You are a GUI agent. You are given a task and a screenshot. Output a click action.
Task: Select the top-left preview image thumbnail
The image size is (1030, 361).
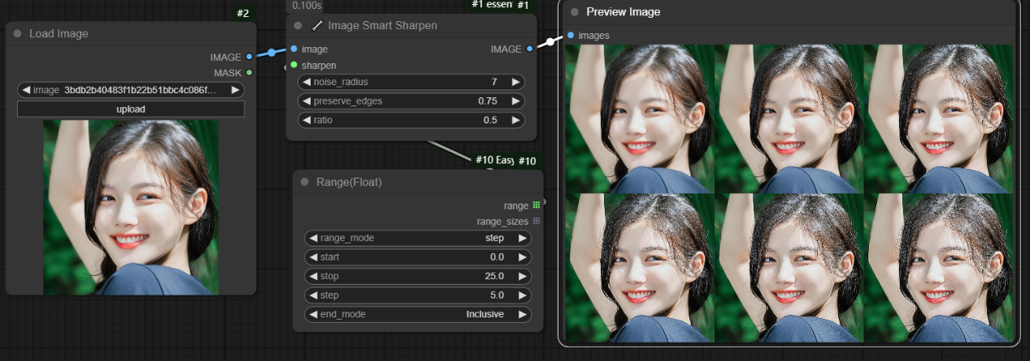click(640, 118)
